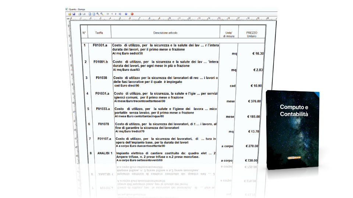Click the open folder icon in toolbar
This screenshot has height=198, width=353.
coord(69,14)
